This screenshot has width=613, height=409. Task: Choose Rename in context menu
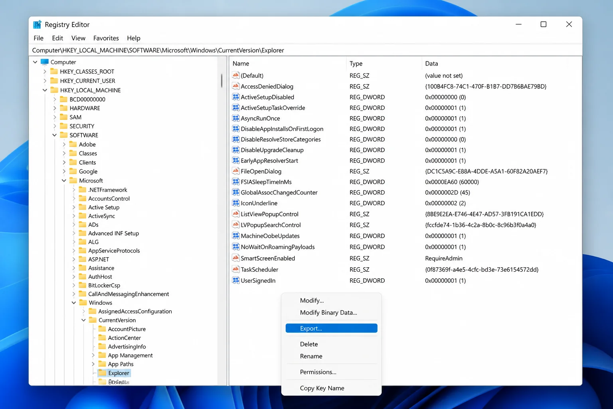point(332,356)
